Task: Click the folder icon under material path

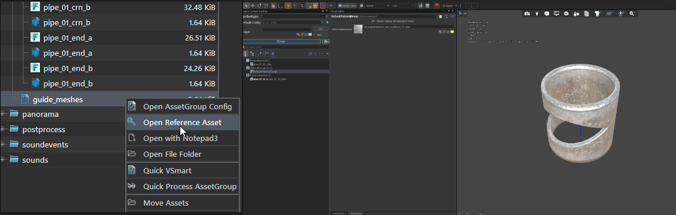Action: (452, 32)
